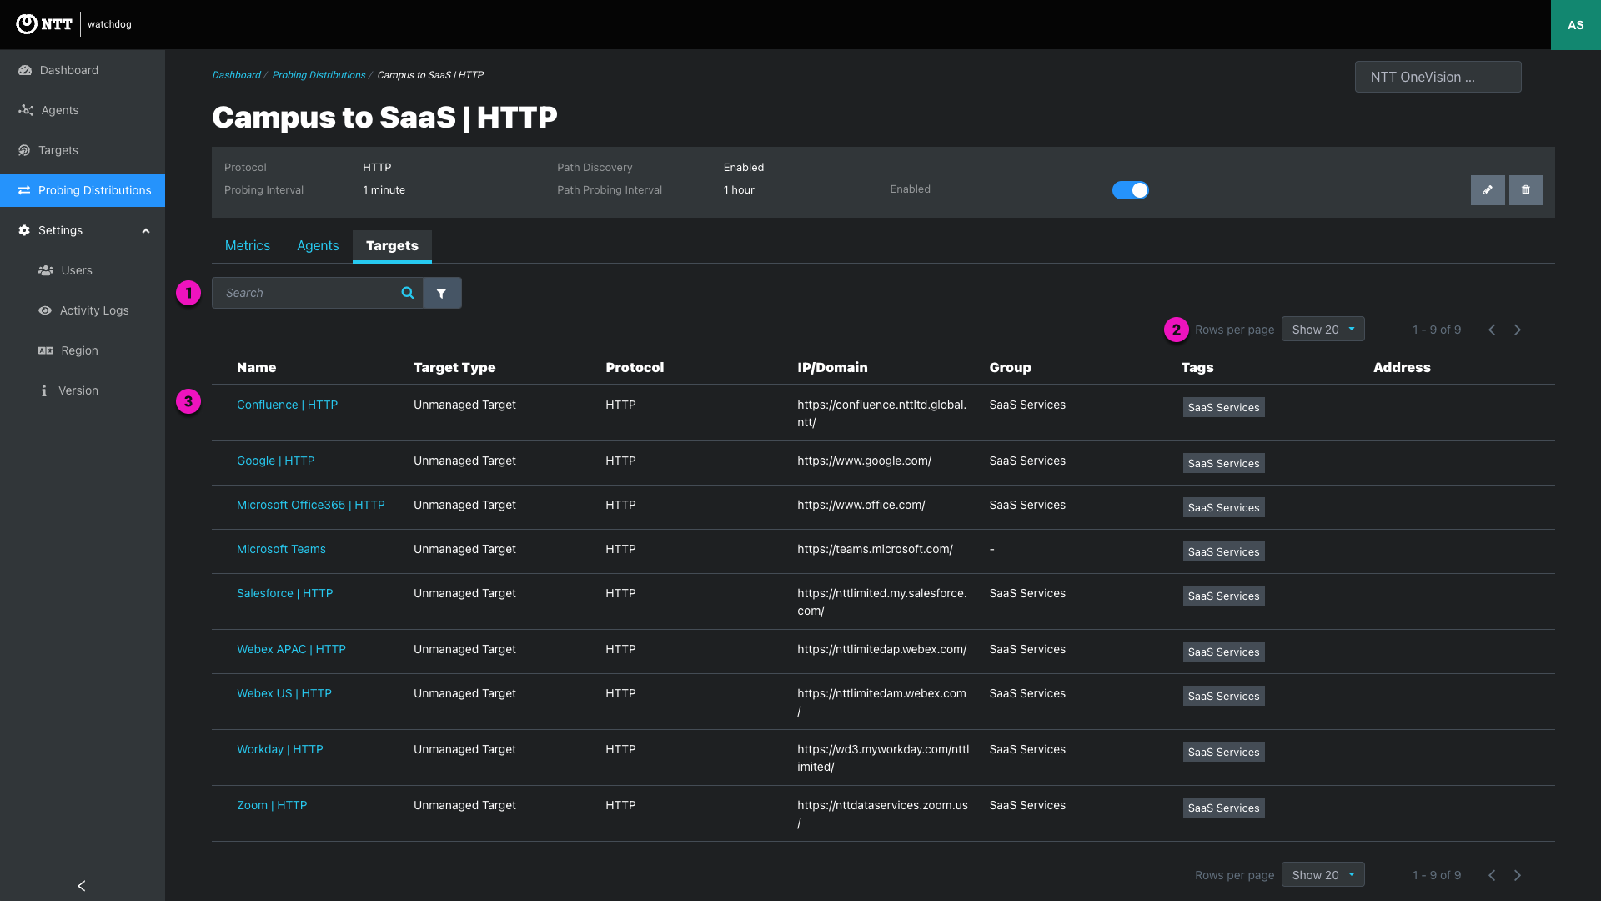Click the Target Type column header
The width and height of the screenshot is (1601, 901).
454,367
